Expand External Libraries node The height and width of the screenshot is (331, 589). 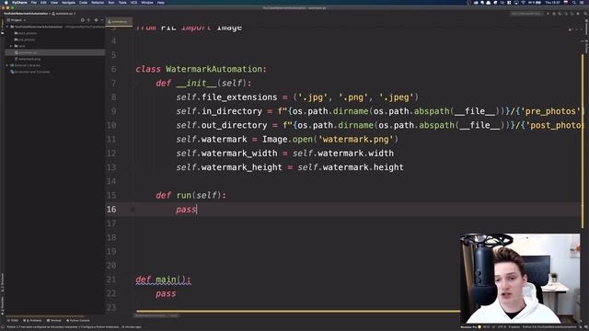pyautogui.click(x=7, y=65)
